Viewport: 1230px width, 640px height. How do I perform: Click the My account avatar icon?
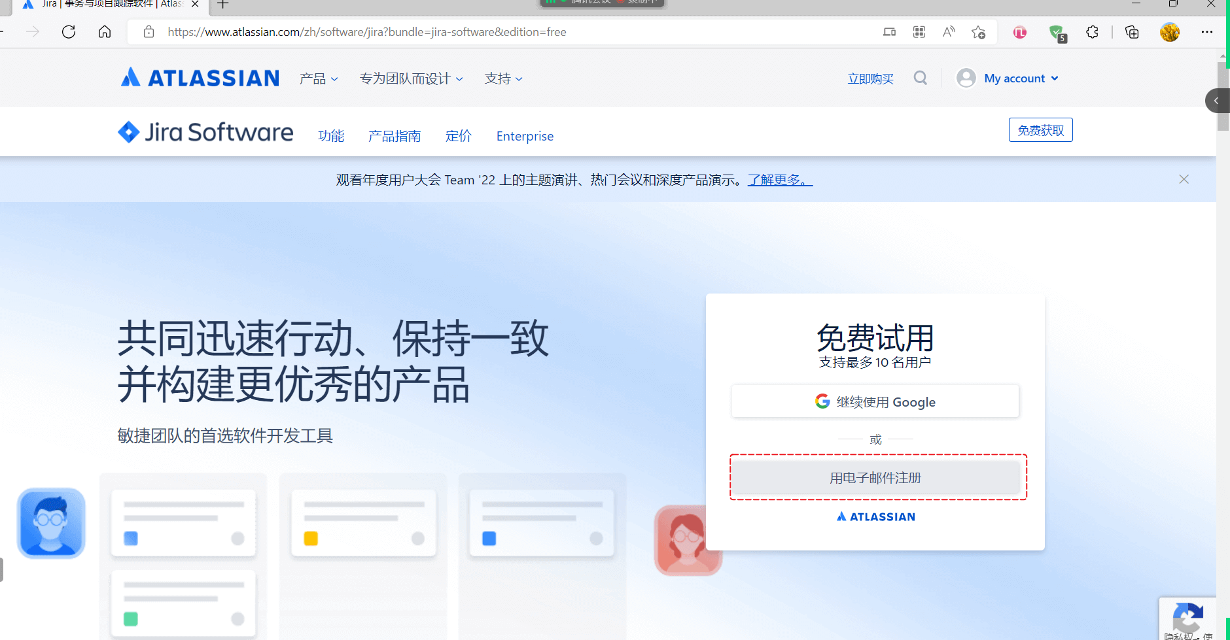(966, 78)
